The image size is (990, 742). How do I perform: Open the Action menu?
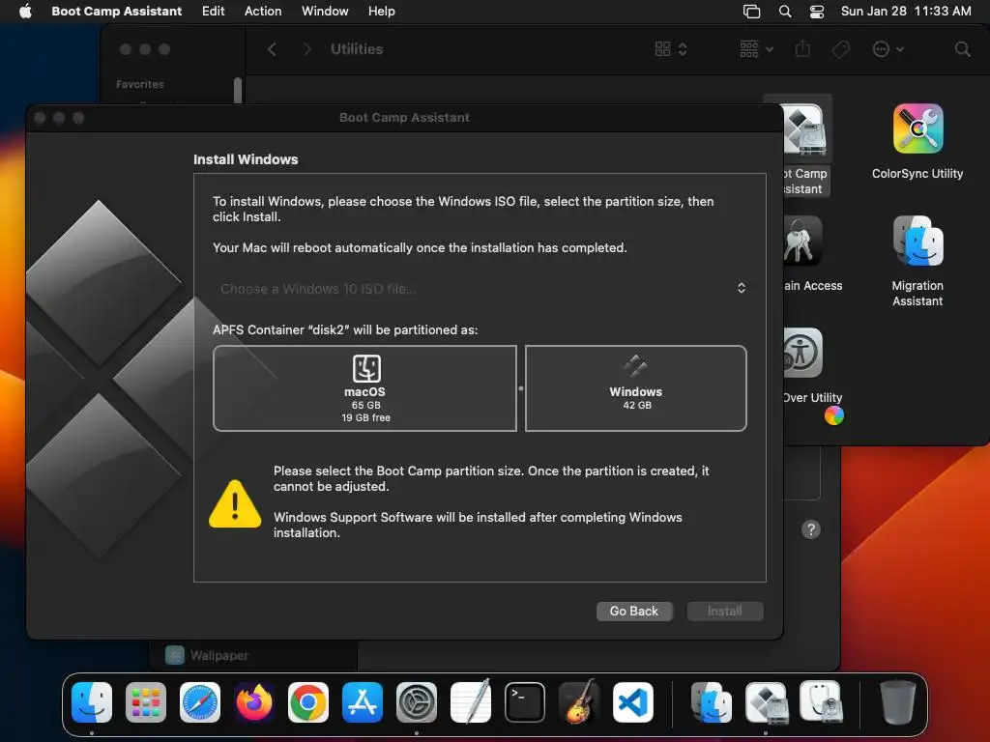263,11
